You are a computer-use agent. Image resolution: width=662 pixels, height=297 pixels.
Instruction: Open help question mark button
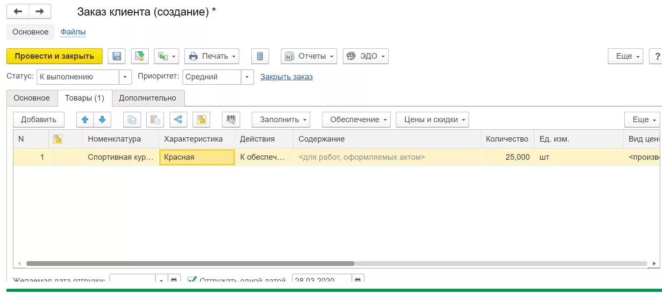click(657, 56)
